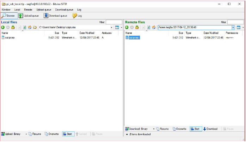Image resolution: width=246 pixels, height=142 pixels.
Task: Expand the remote path dropdown
Action: [x=233, y=27]
